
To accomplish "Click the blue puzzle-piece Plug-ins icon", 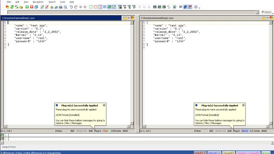I will [x=185, y=7].
